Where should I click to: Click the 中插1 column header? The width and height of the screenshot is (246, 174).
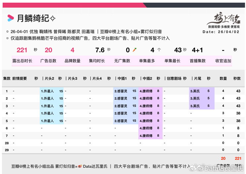[122, 78]
